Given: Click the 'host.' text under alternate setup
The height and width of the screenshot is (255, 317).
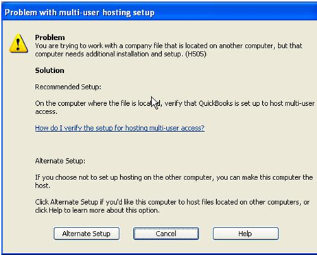Looking at the screenshot, I should click(x=43, y=186).
